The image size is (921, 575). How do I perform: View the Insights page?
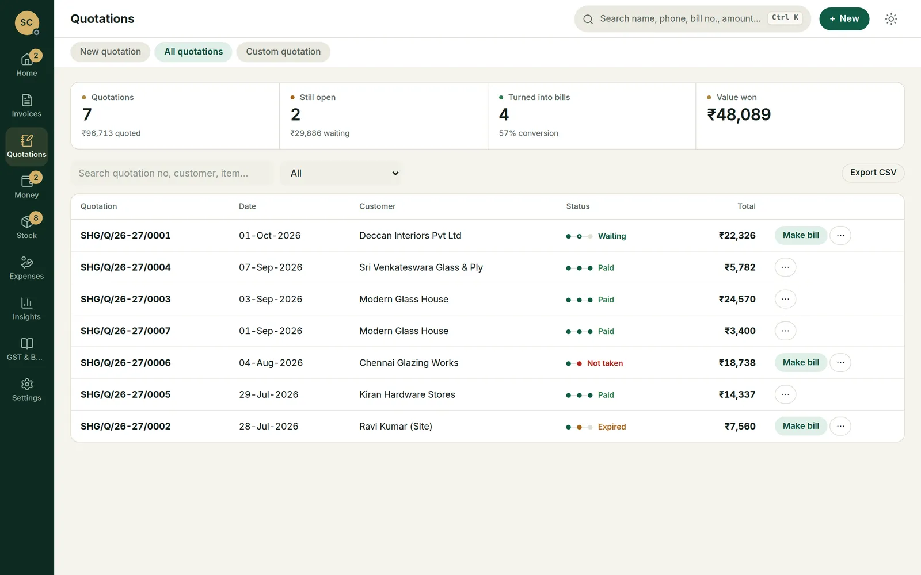(x=26, y=309)
